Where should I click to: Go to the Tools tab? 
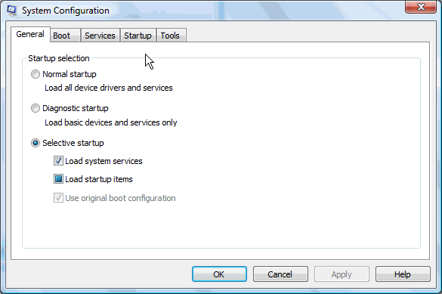171,36
